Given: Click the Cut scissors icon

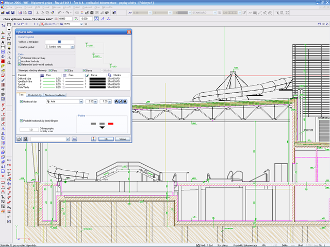Looking at the screenshot, I should (x=37, y=12).
